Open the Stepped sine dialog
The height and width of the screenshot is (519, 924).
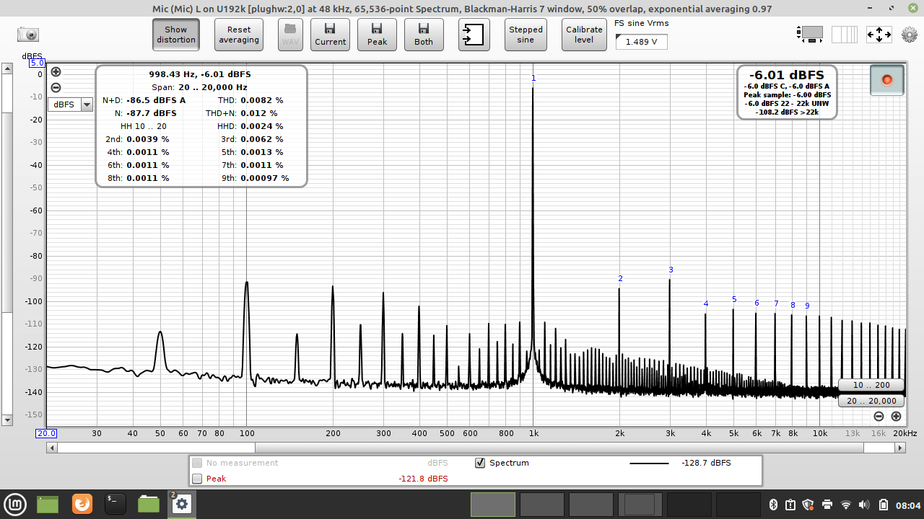point(526,34)
